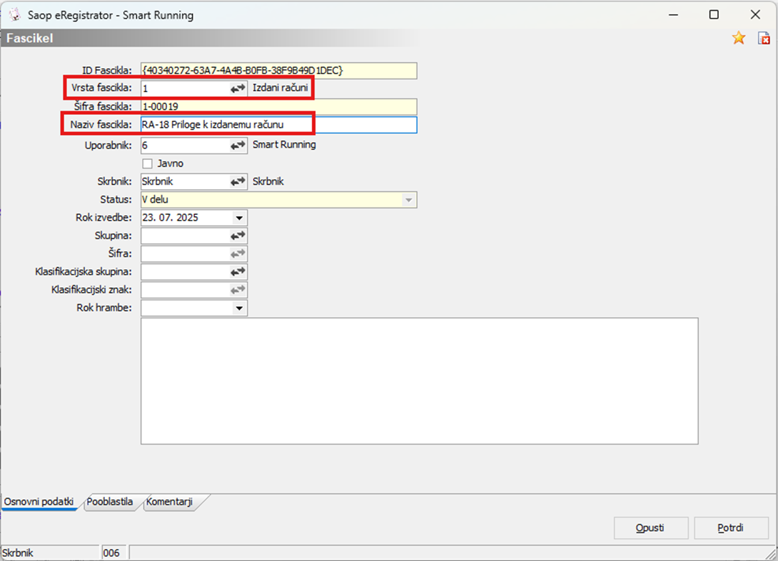Image resolution: width=778 pixels, height=561 pixels.
Task: Click lookup arrows next to Klasifikacijski znak
Action: tap(238, 290)
